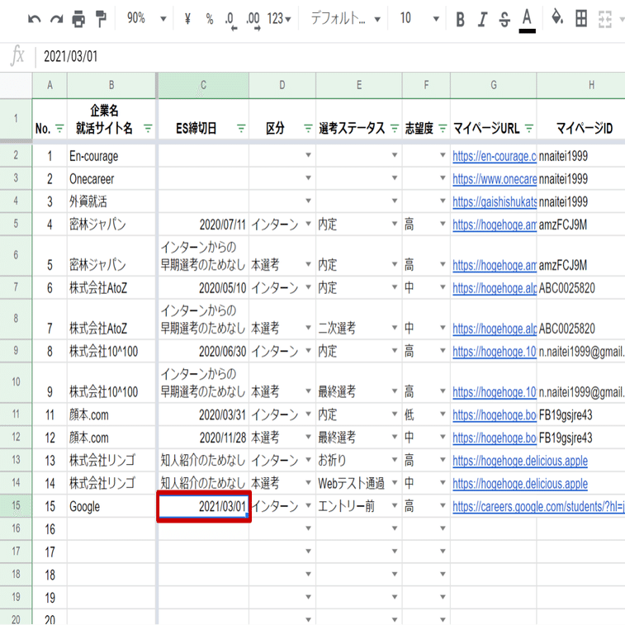Open the hogehoge.bo link in row 12
Viewport: 625px width, 625px height.
(495, 438)
